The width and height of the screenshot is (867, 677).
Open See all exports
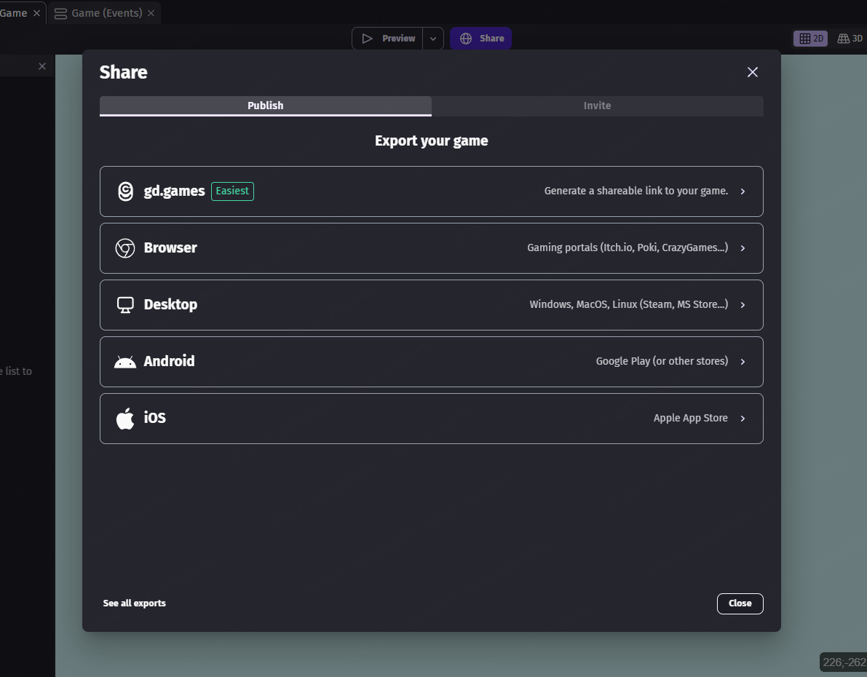click(x=135, y=603)
